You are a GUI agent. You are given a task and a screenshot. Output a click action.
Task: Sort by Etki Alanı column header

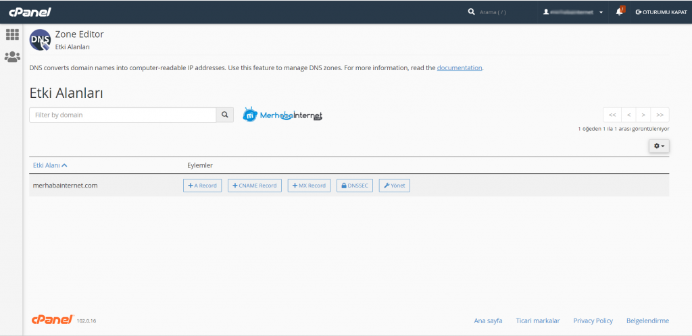[50, 165]
